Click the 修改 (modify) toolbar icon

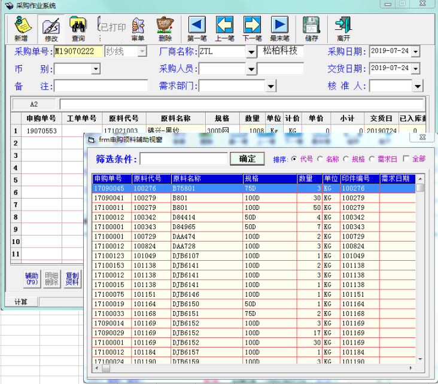(x=51, y=29)
